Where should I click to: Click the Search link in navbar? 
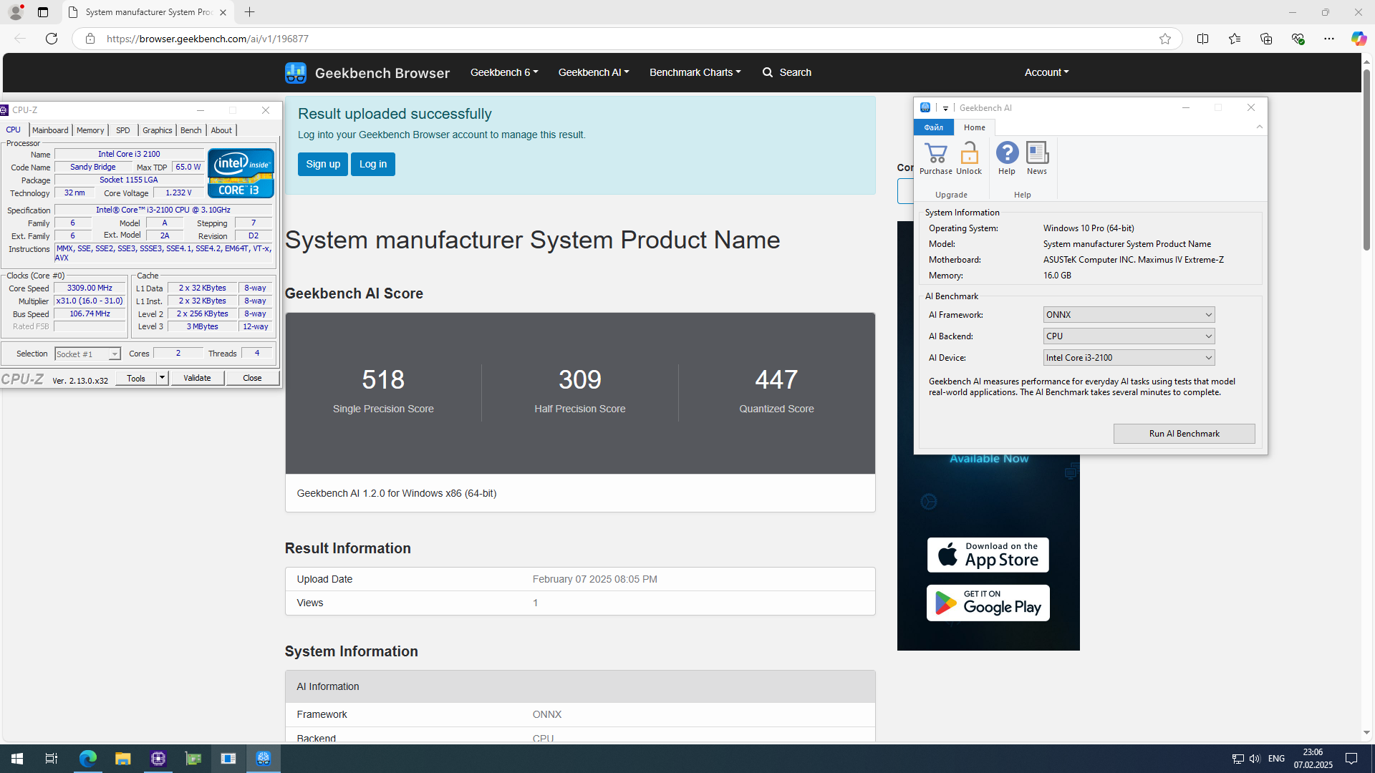(x=786, y=72)
